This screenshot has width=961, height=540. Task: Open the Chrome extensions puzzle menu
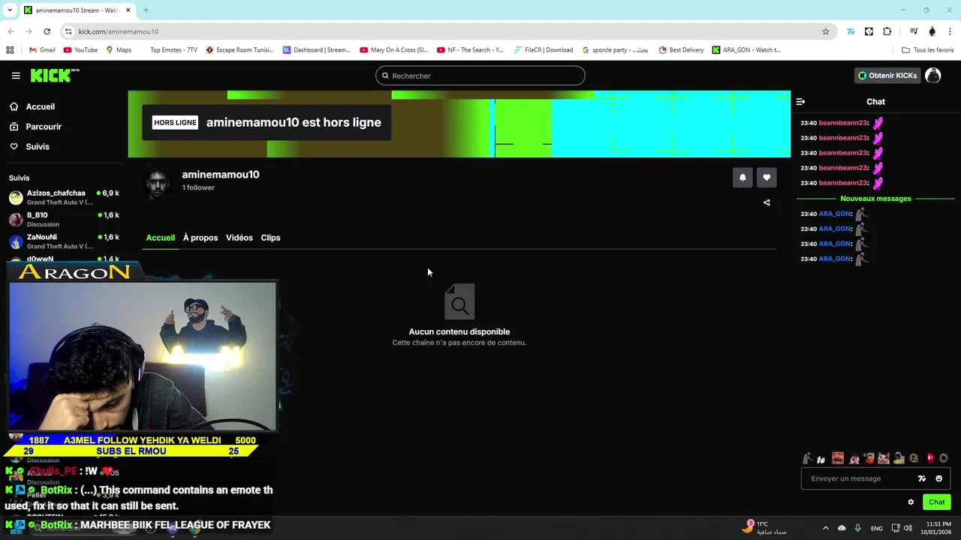[x=887, y=31]
